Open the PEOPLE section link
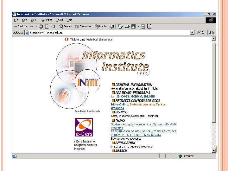The image size is (228, 171). [x=121, y=112]
